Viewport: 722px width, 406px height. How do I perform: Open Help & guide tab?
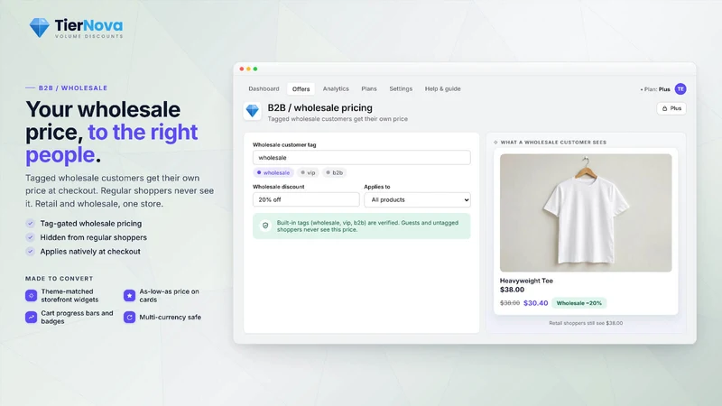pyautogui.click(x=442, y=88)
